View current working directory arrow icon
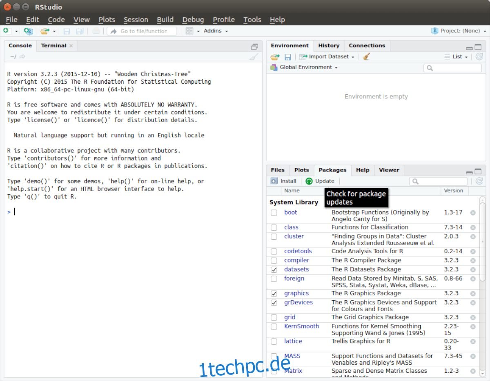Viewport: 490px width, 381px height. (22, 57)
